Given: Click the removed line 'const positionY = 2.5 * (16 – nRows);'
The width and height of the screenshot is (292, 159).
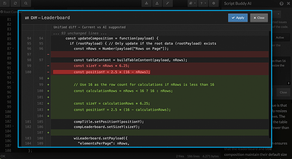Looking at the screenshot, I should point(112,72).
